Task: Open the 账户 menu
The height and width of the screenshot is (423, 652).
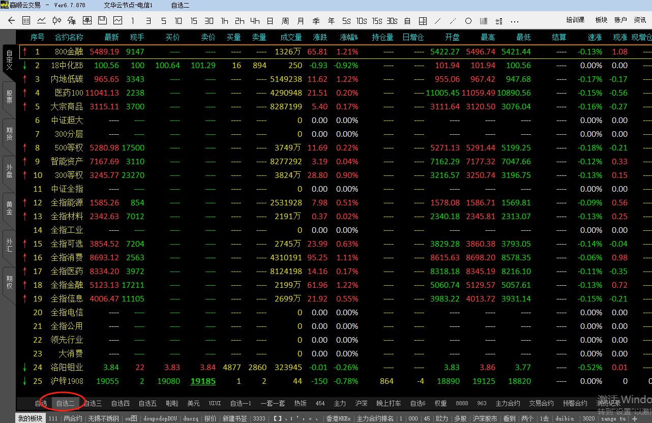Action: (621, 20)
